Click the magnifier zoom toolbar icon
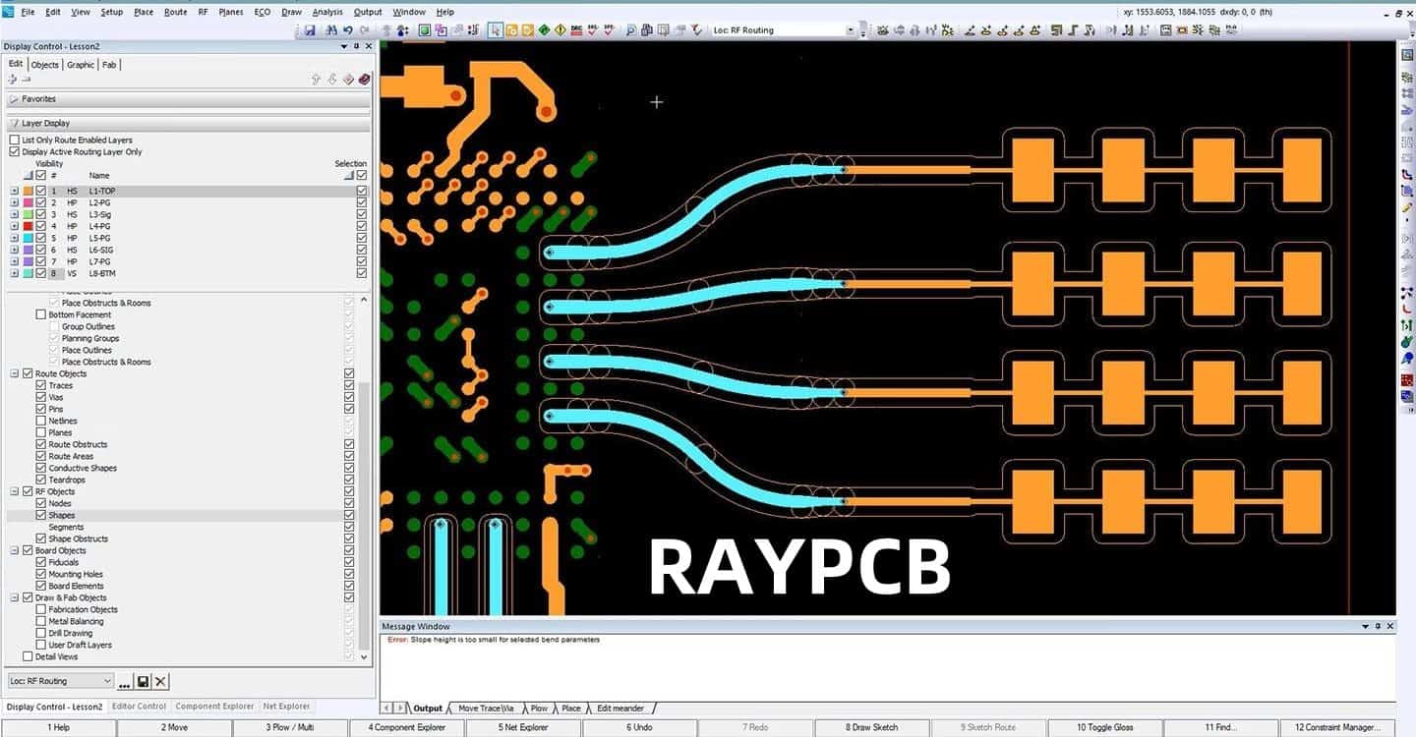 coord(631,30)
